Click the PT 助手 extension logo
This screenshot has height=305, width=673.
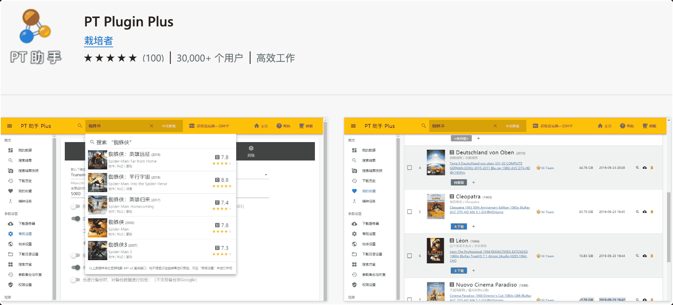pos(36,36)
